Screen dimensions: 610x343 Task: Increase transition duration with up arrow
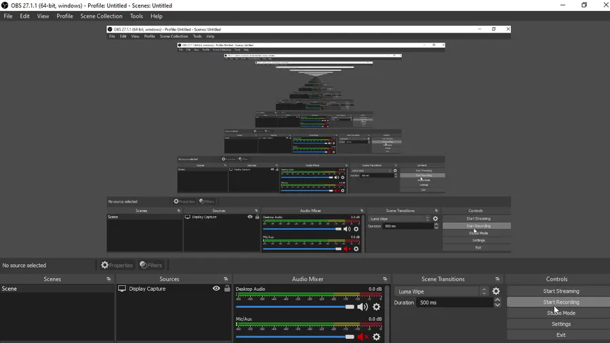[497, 300]
